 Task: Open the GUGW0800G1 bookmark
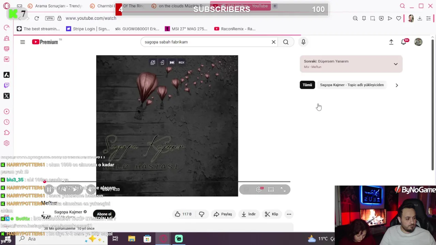137,29
